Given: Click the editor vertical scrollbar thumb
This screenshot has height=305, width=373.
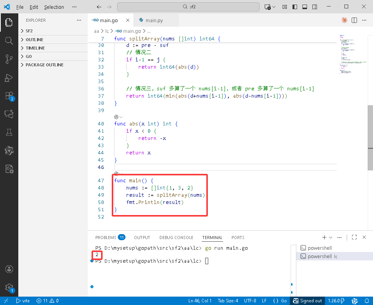Looking at the screenshot, I should (x=370, y=138).
